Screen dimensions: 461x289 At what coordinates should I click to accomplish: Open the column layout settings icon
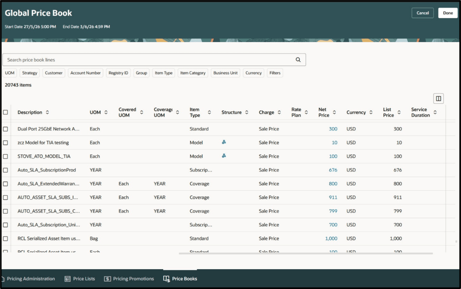[x=438, y=99]
